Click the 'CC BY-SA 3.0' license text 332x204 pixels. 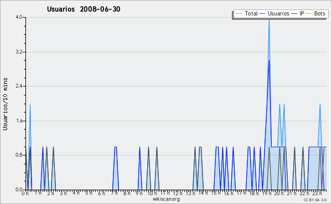pyautogui.click(x=315, y=200)
